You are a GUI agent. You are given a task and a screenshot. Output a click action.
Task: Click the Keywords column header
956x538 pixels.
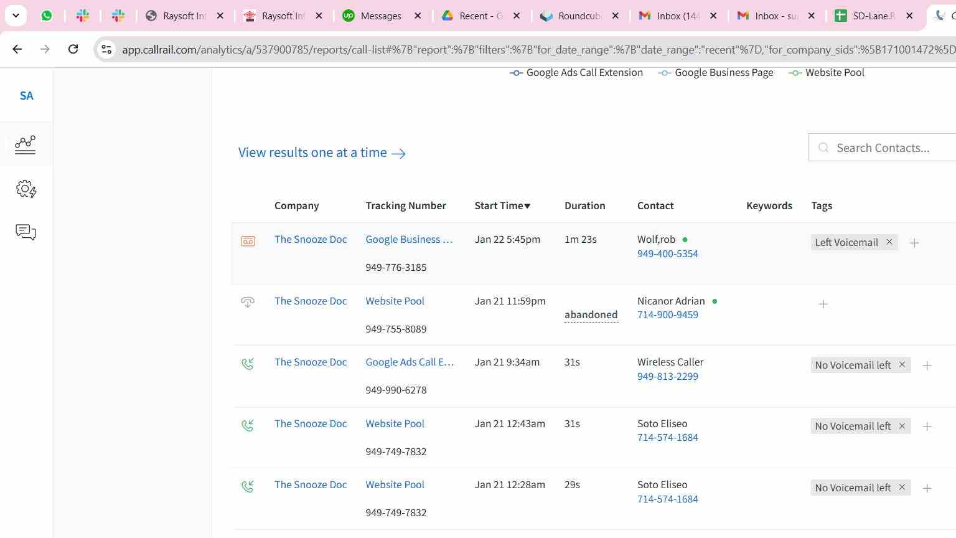click(x=769, y=205)
